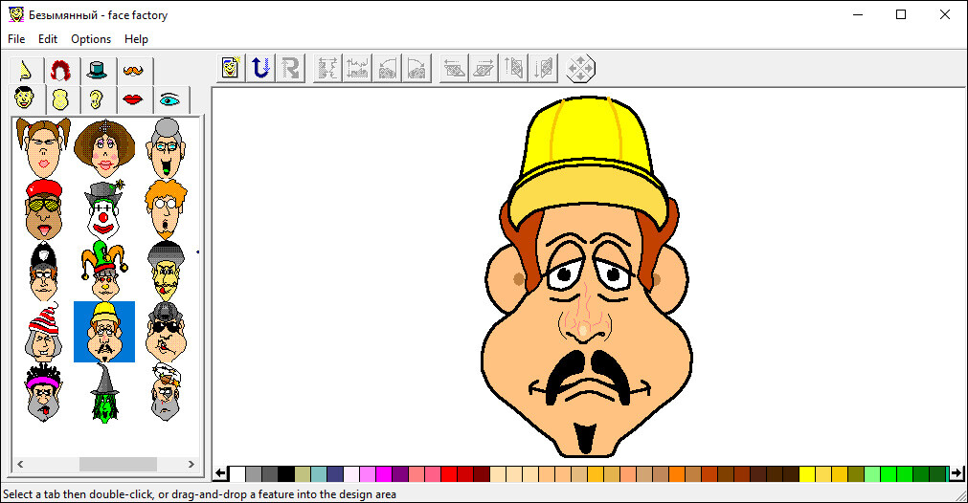Image resolution: width=968 pixels, height=503 pixels.
Task: Click the face list right scroll arrow
Action: pyautogui.click(x=191, y=464)
